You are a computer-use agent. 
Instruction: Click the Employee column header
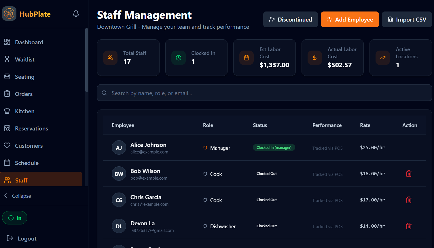123,125
